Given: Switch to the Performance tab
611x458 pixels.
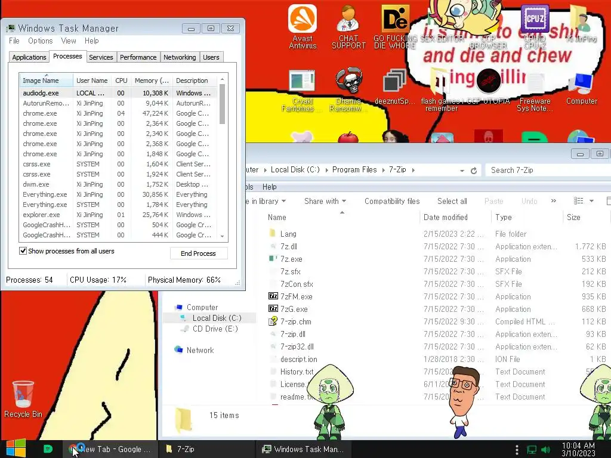Looking at the screenshot, I should pyautogui.click(x=138, y=57).
